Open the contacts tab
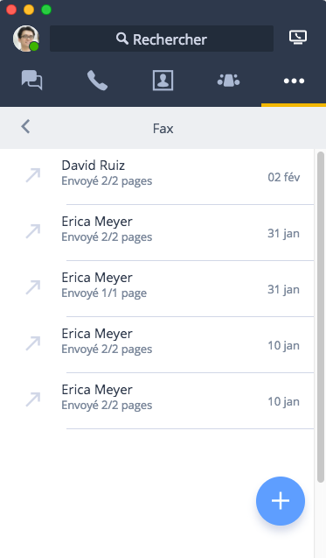This screenshot has height=558, width=326. pyautogui.click(x=163, y=81)
